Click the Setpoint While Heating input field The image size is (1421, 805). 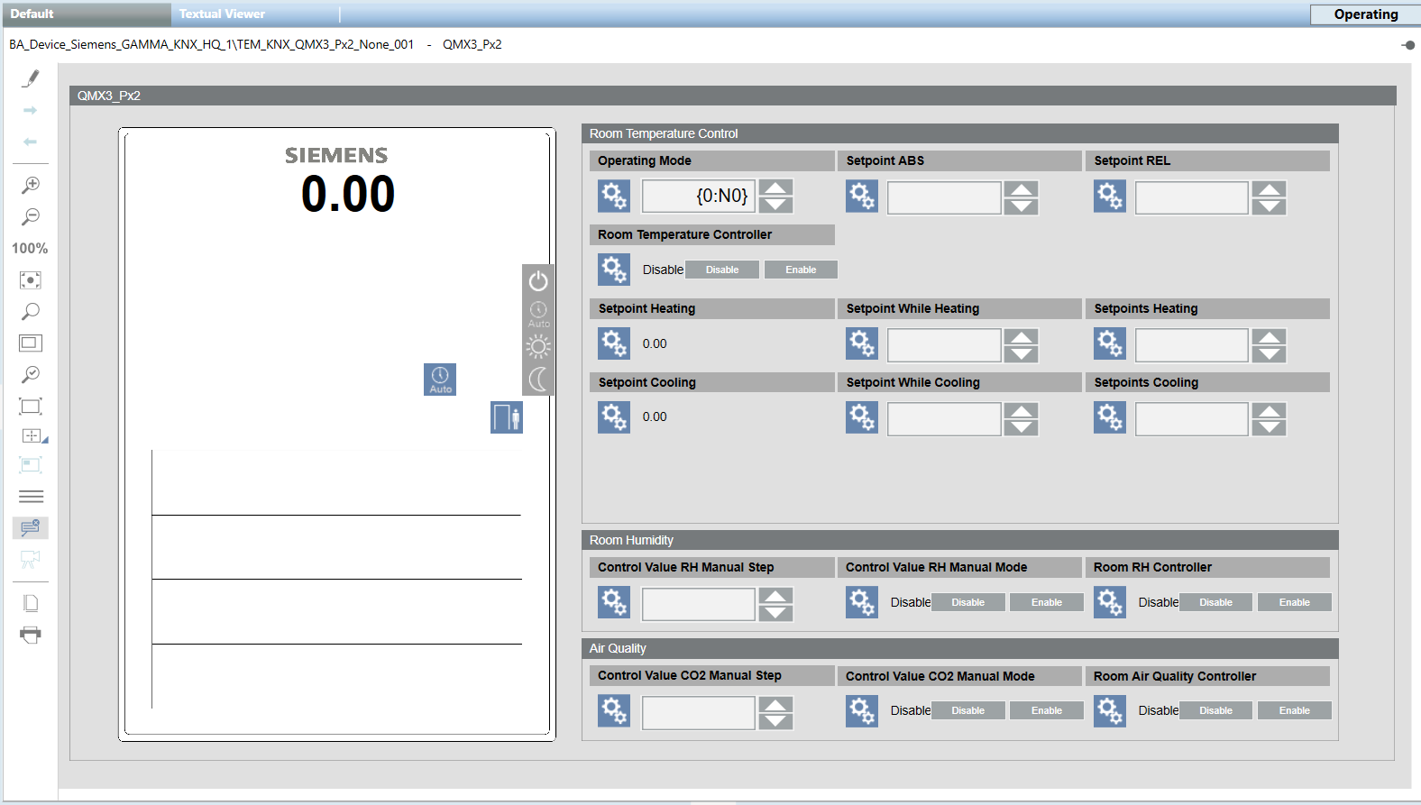tap(944, 344)
